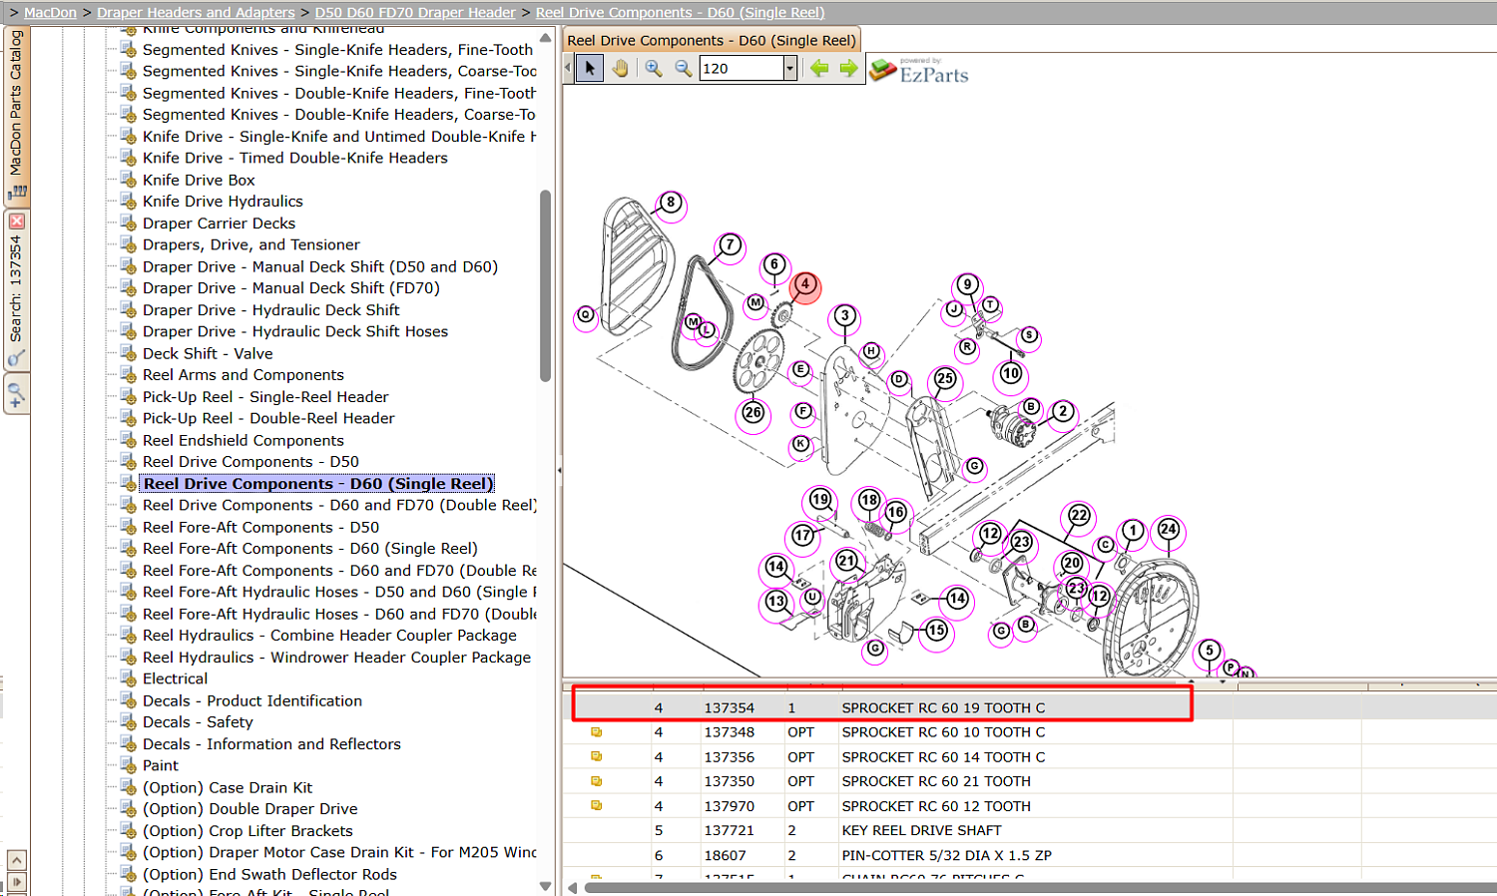Open the Paint tree item
Image resolution: width=1497 pixels, height=896 pixels.
point(161,765)
